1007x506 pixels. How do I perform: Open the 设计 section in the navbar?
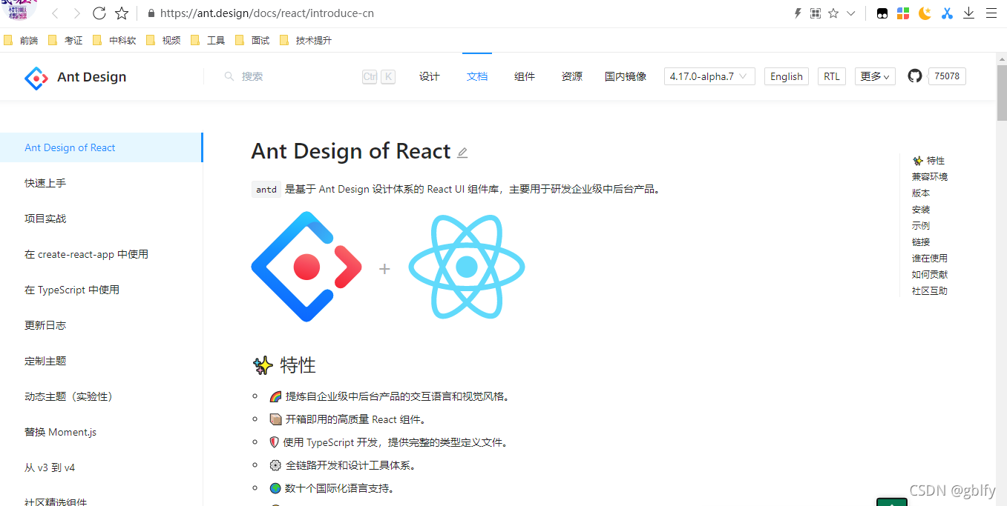(x=429, y=76)
